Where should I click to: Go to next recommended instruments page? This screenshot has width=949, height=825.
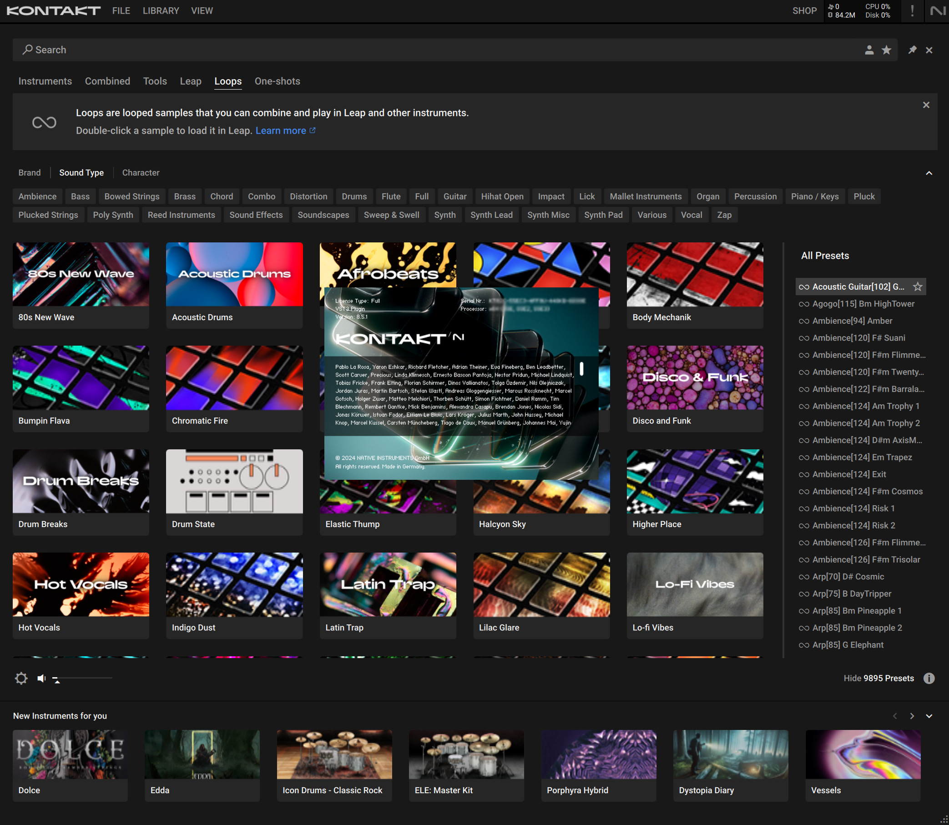click(x=912, y=716)
